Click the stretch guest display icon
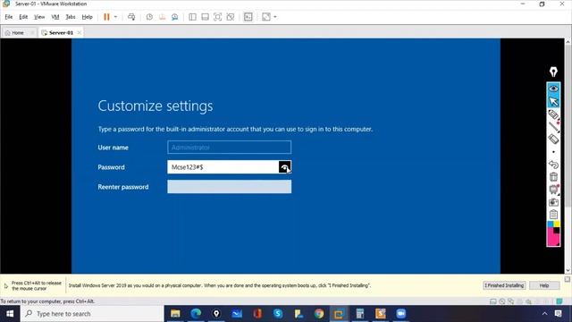572x322 pixels. 266,17
